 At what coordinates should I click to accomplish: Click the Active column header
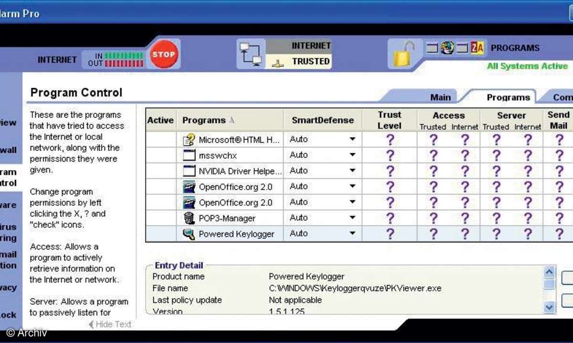[160, 121]
